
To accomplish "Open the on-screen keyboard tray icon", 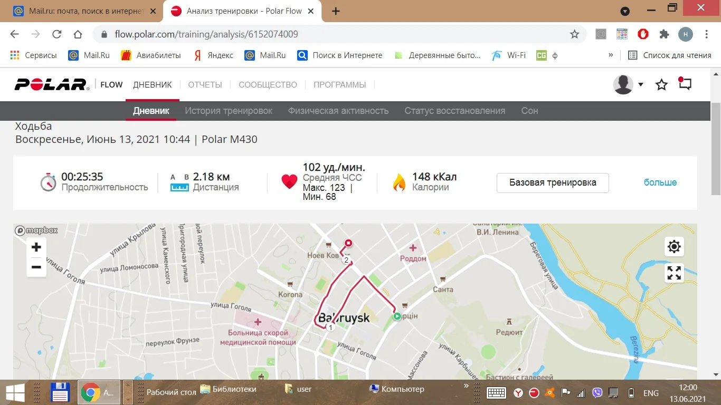I will pyautogui.click(x=497, y=393).
